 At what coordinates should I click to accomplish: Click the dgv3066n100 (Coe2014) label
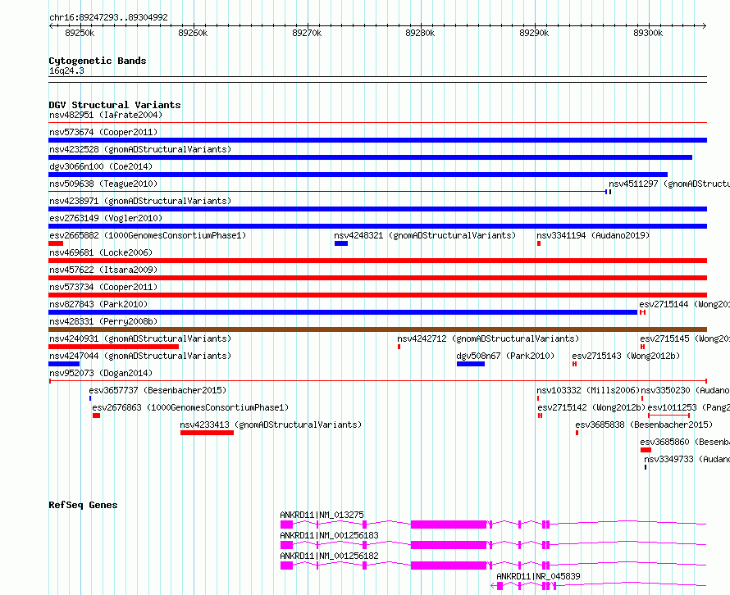(x=101, y=166)
